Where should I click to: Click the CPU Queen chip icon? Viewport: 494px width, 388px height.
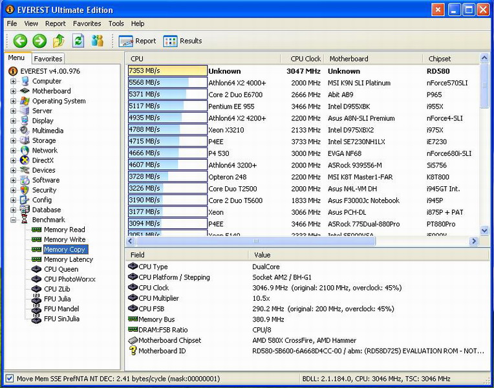point(37,270)
